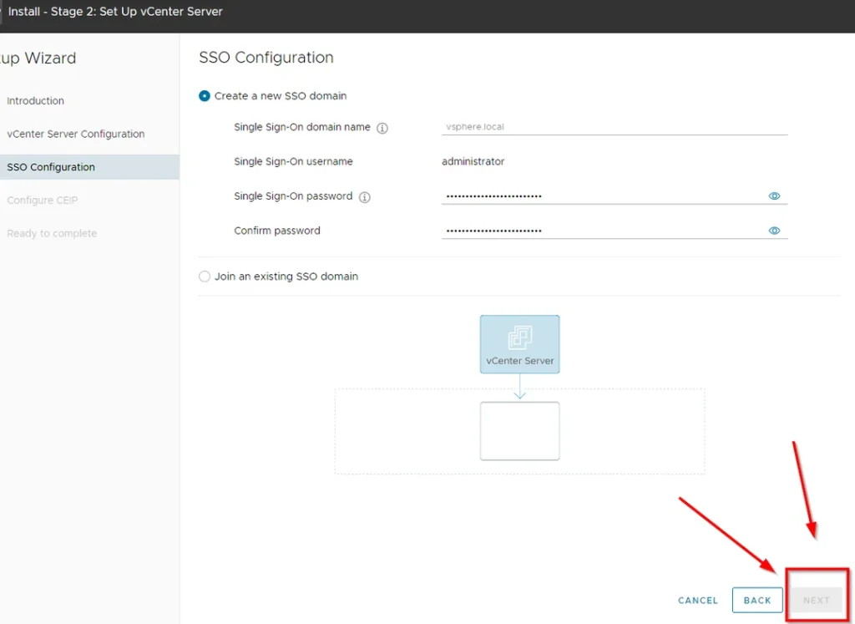855x624 pixels.
Task: Click into the Single Sign-On password field
Action: pyautogui.click(x=601, y=196)
